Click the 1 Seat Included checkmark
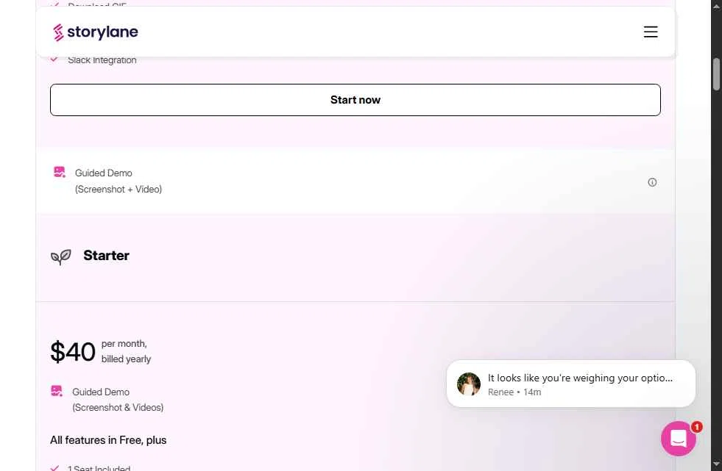This screenshot has height=471, width=722. point(54,468)
